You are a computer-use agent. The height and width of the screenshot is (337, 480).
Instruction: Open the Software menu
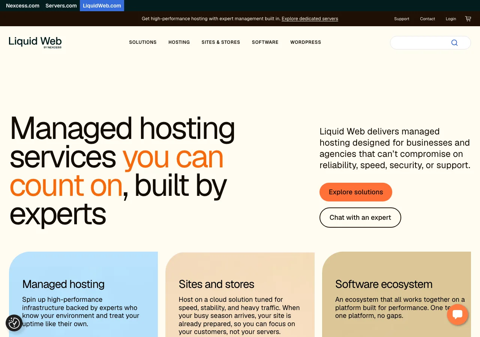(x=265, y=42)
